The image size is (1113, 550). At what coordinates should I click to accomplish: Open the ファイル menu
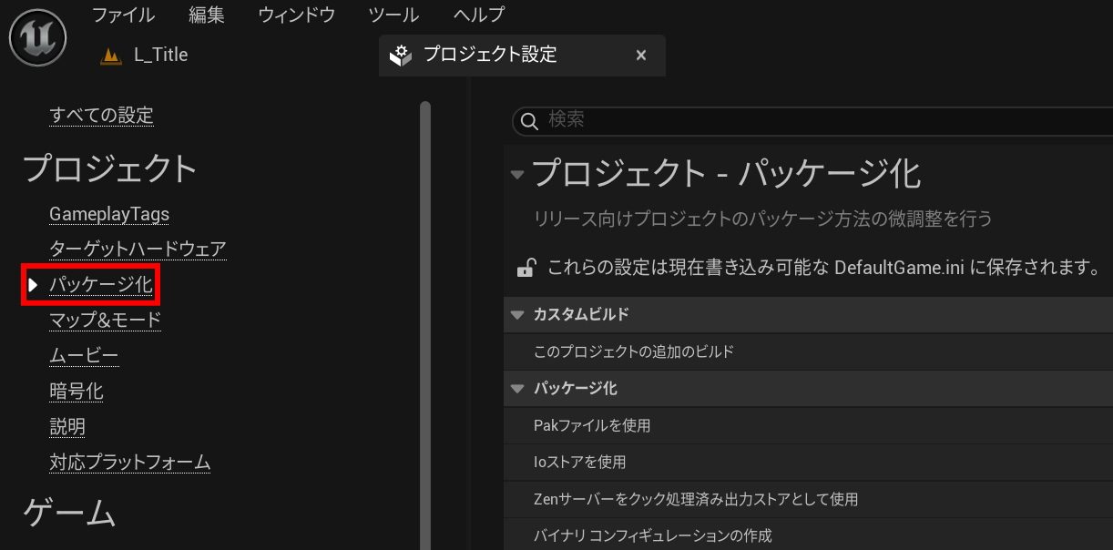[x=123, y=15]
